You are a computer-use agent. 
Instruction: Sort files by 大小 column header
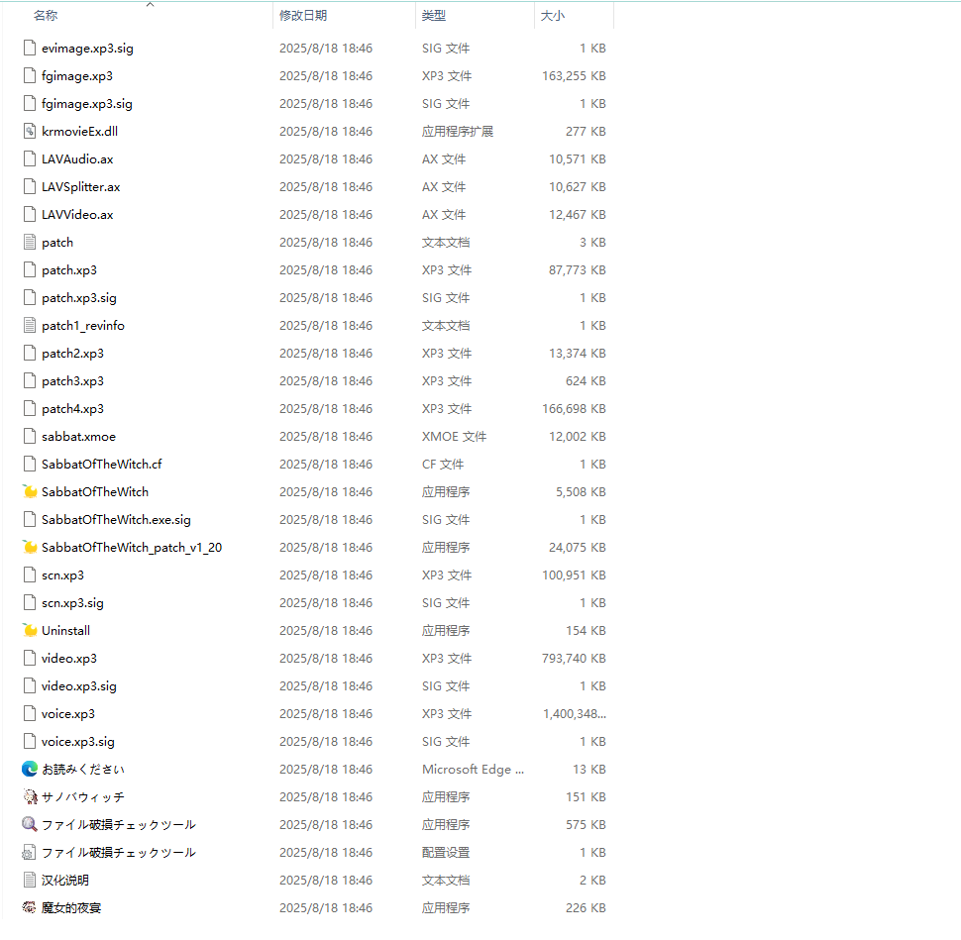tap(553, 16)
